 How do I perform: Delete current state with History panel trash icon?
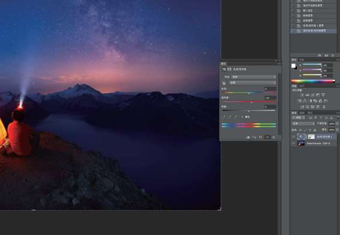point(333,55)
